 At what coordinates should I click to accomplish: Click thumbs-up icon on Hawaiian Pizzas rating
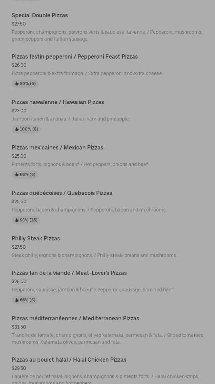(17, 129)
